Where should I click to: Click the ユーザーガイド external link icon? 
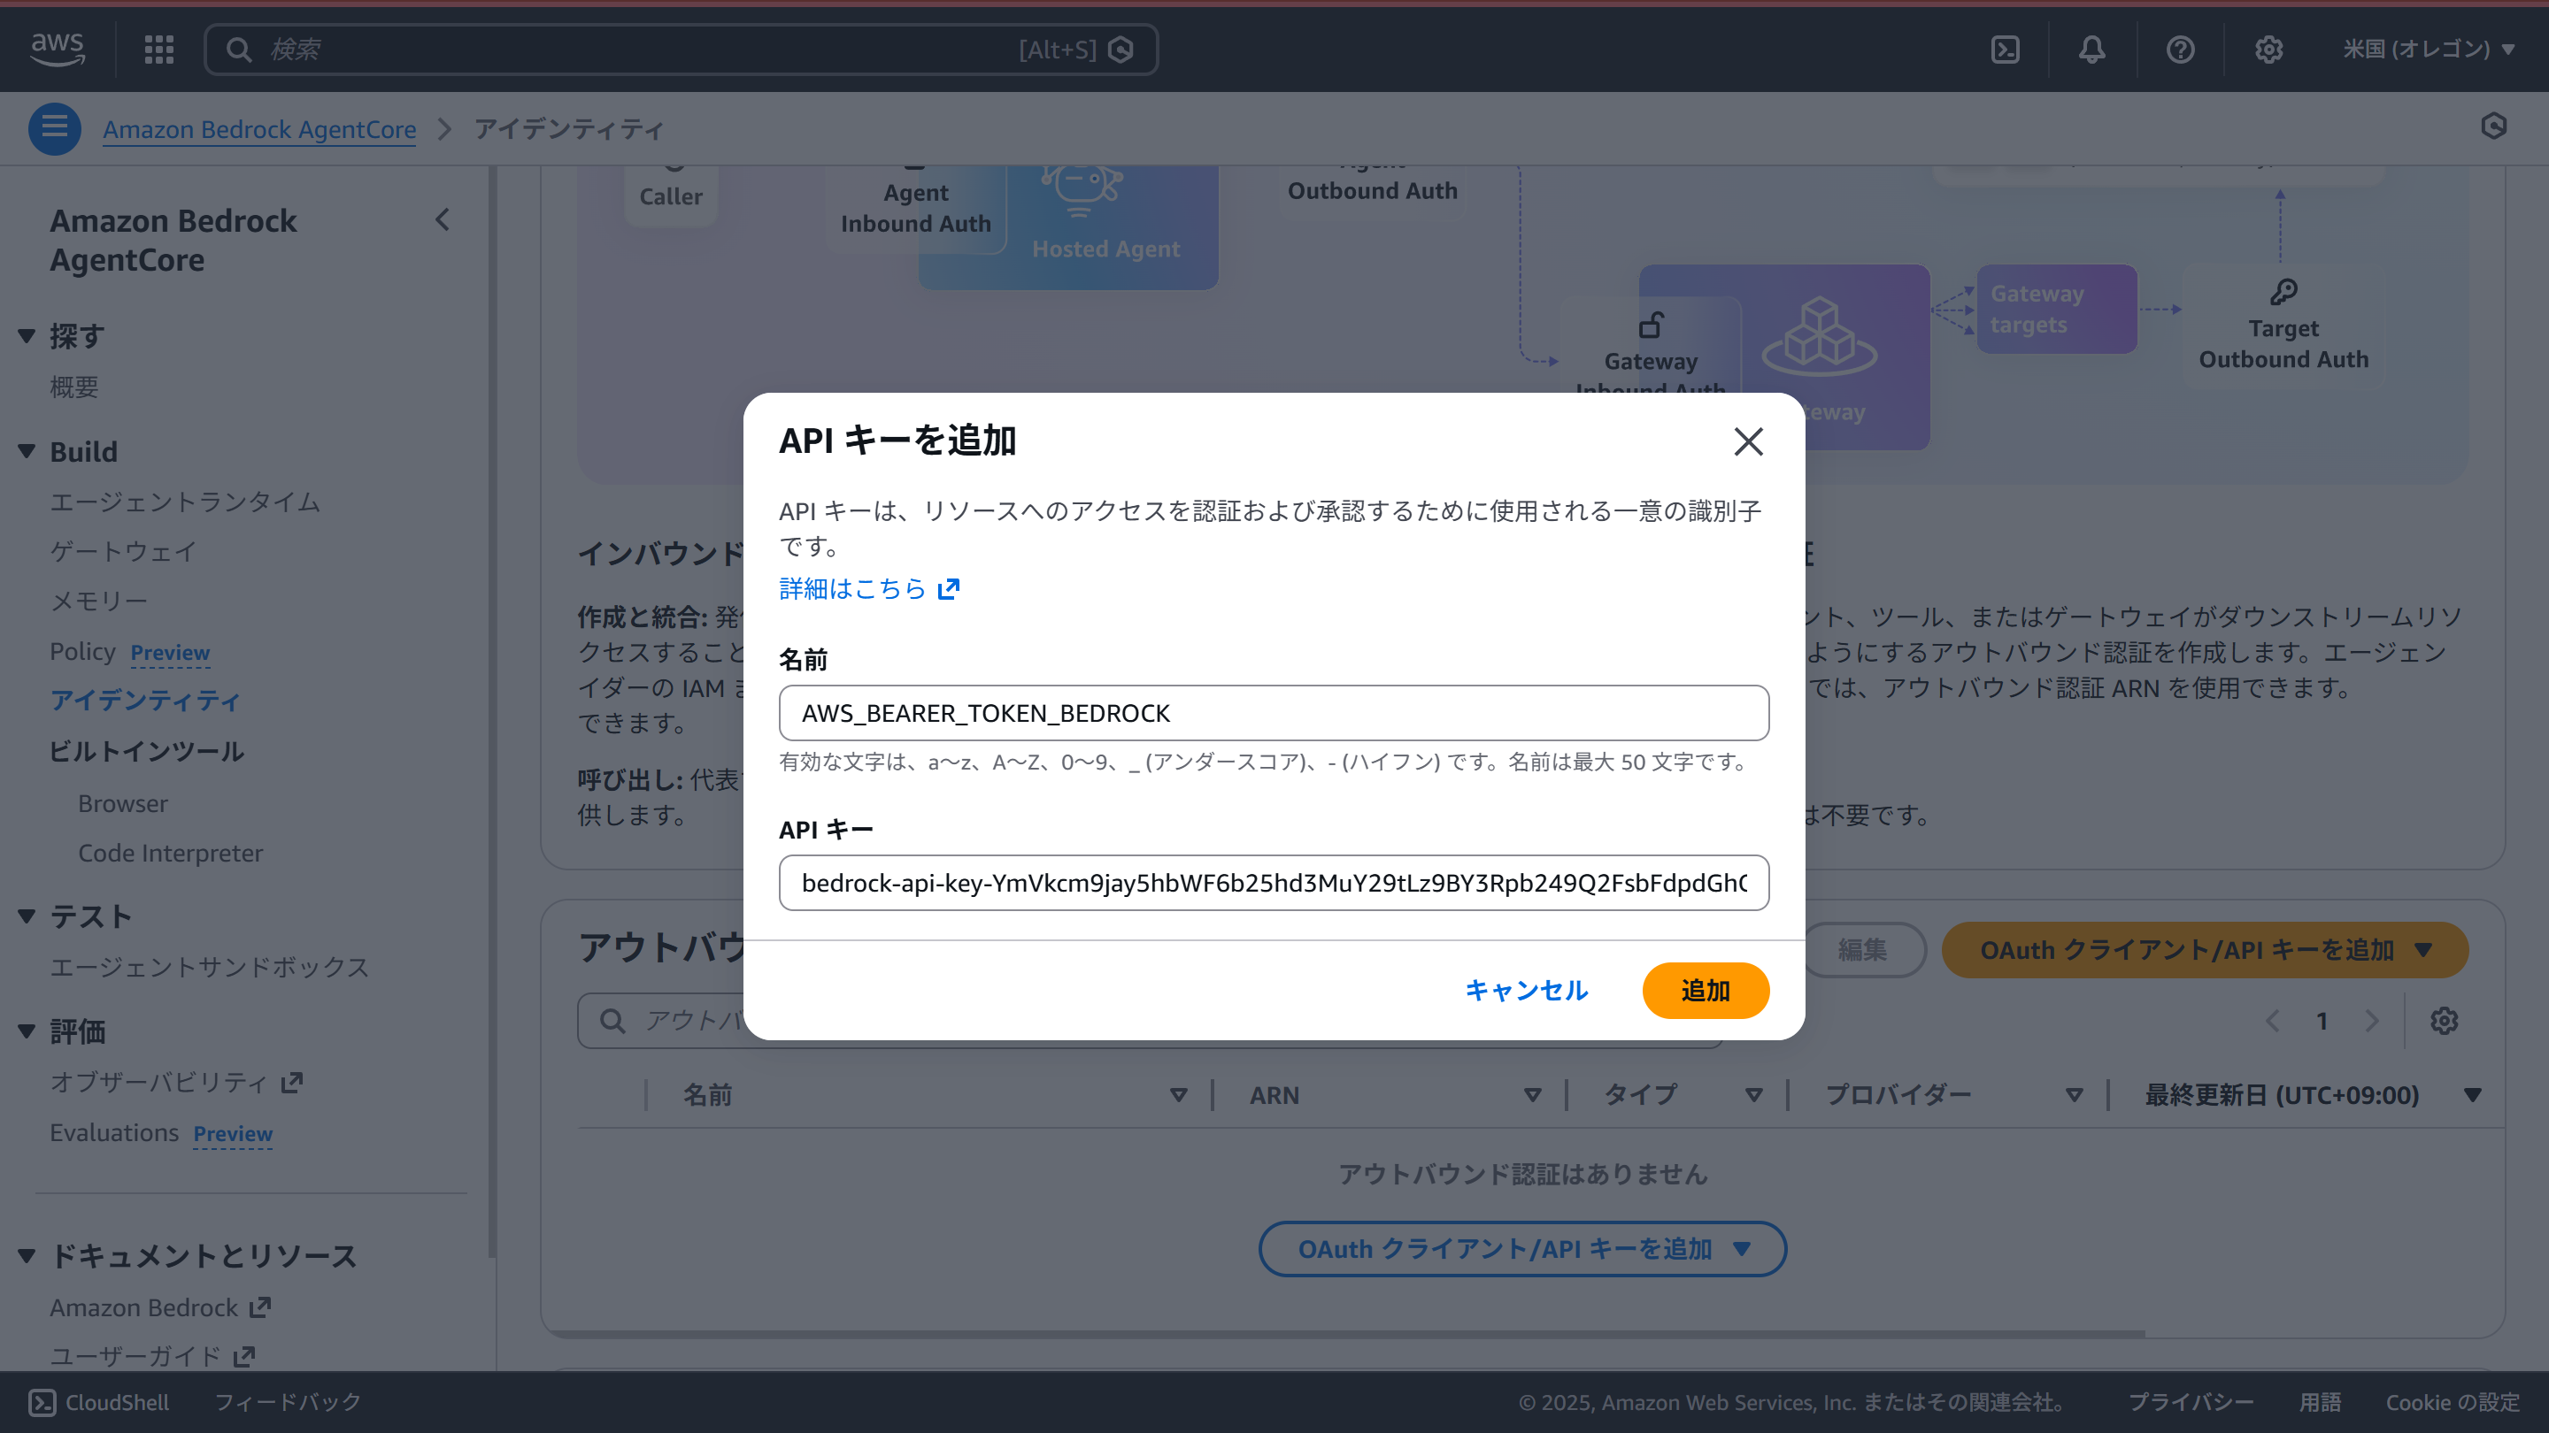244,1356
